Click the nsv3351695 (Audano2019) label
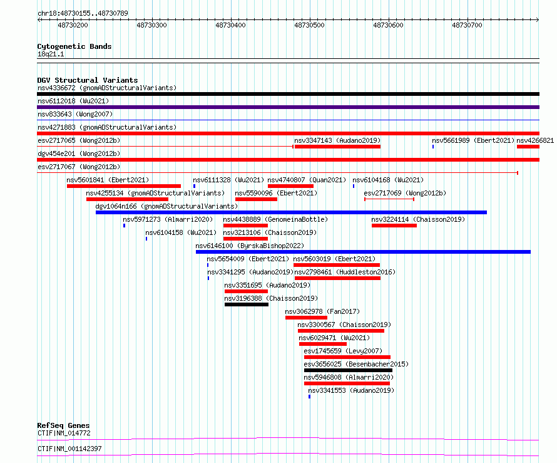The image size is (557, 463). (x=267, y=285)
